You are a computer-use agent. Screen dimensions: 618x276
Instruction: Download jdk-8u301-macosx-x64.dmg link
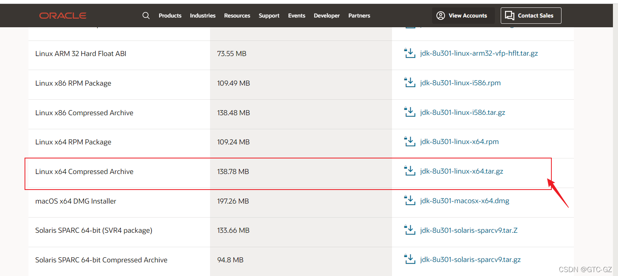coord(464,201)
